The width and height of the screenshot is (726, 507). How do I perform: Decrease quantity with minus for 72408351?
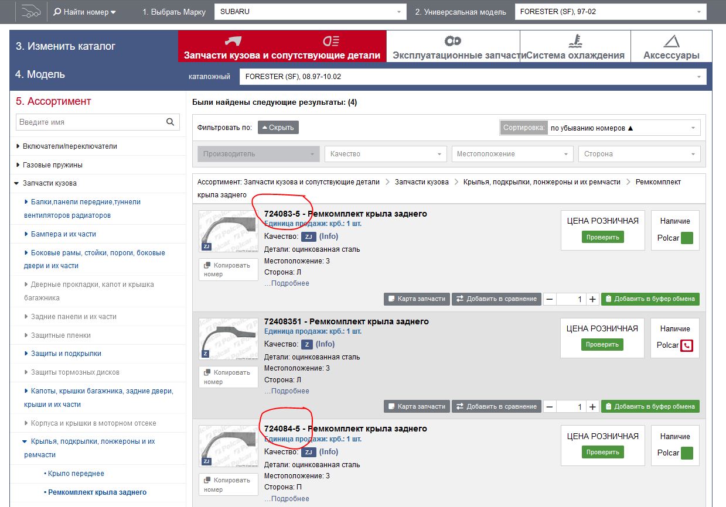coord(550,406)
